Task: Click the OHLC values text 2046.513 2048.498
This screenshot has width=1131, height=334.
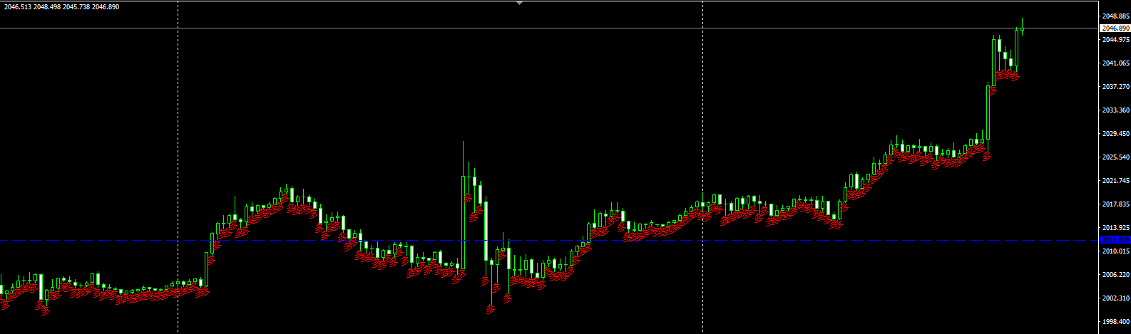Action: [31, 6]
